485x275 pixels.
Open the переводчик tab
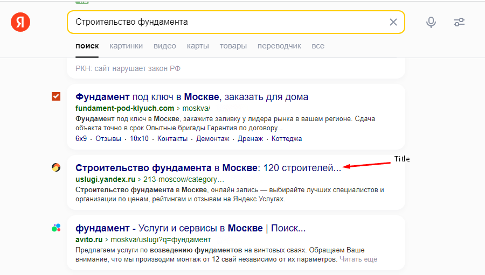(279, 46)
